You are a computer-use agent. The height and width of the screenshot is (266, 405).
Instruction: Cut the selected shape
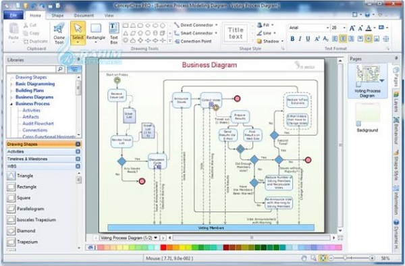click(30, 25)
